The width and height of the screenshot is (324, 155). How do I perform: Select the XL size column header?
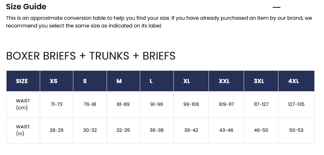(187, 81)
